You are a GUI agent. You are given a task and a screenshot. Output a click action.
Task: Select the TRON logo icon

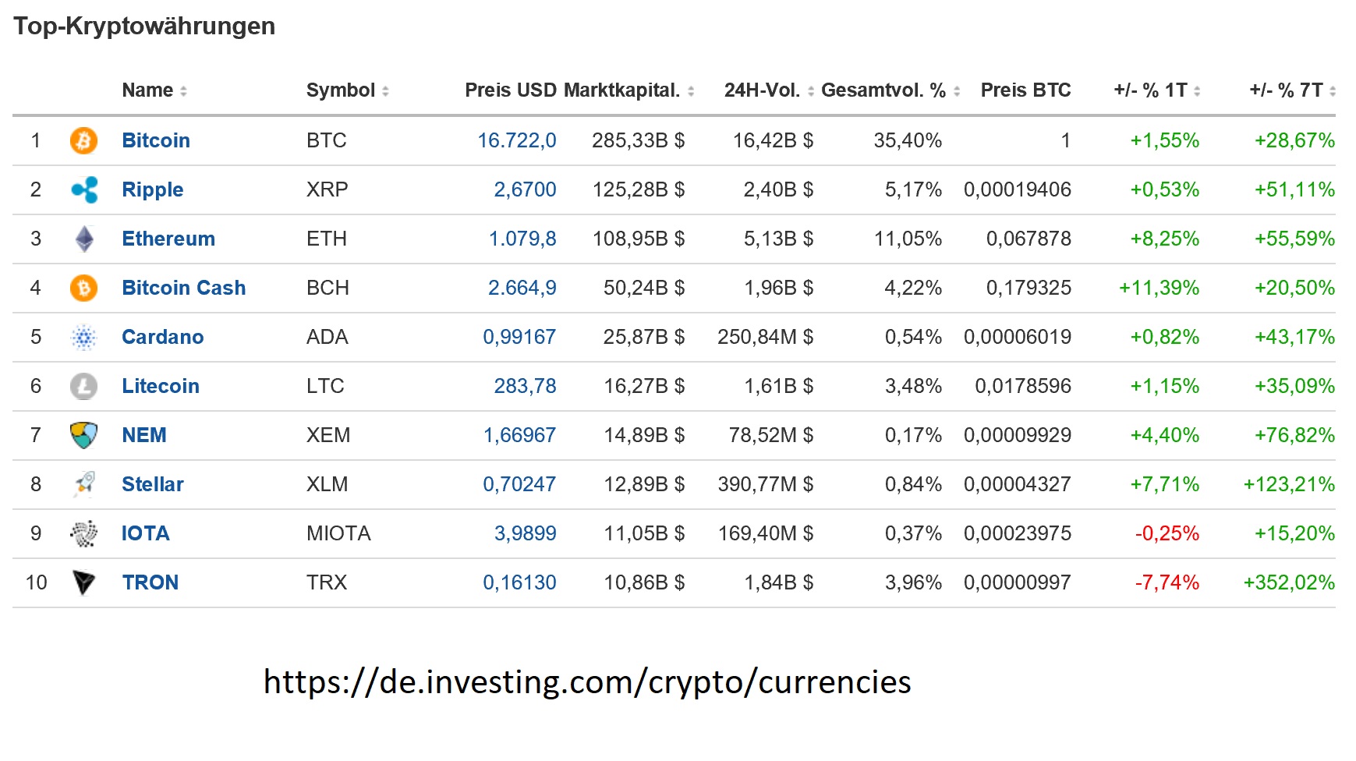coord(83,582)
